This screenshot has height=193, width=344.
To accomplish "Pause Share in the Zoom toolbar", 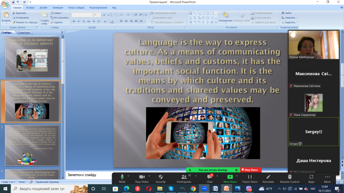I will click(250, 178).
